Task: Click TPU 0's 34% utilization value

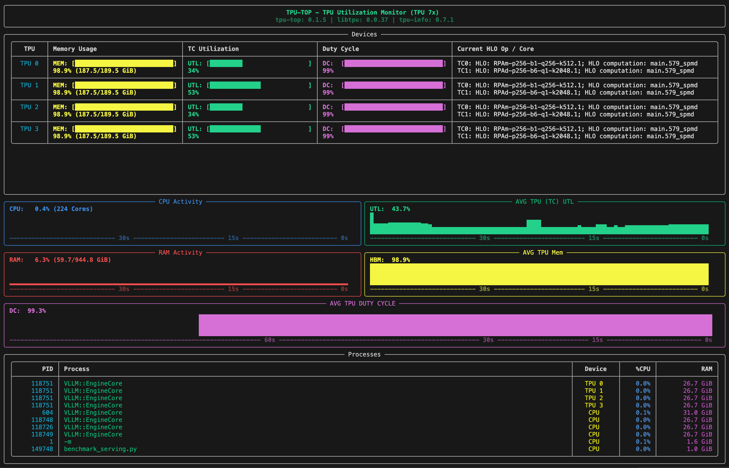Action: pos(193,71)
